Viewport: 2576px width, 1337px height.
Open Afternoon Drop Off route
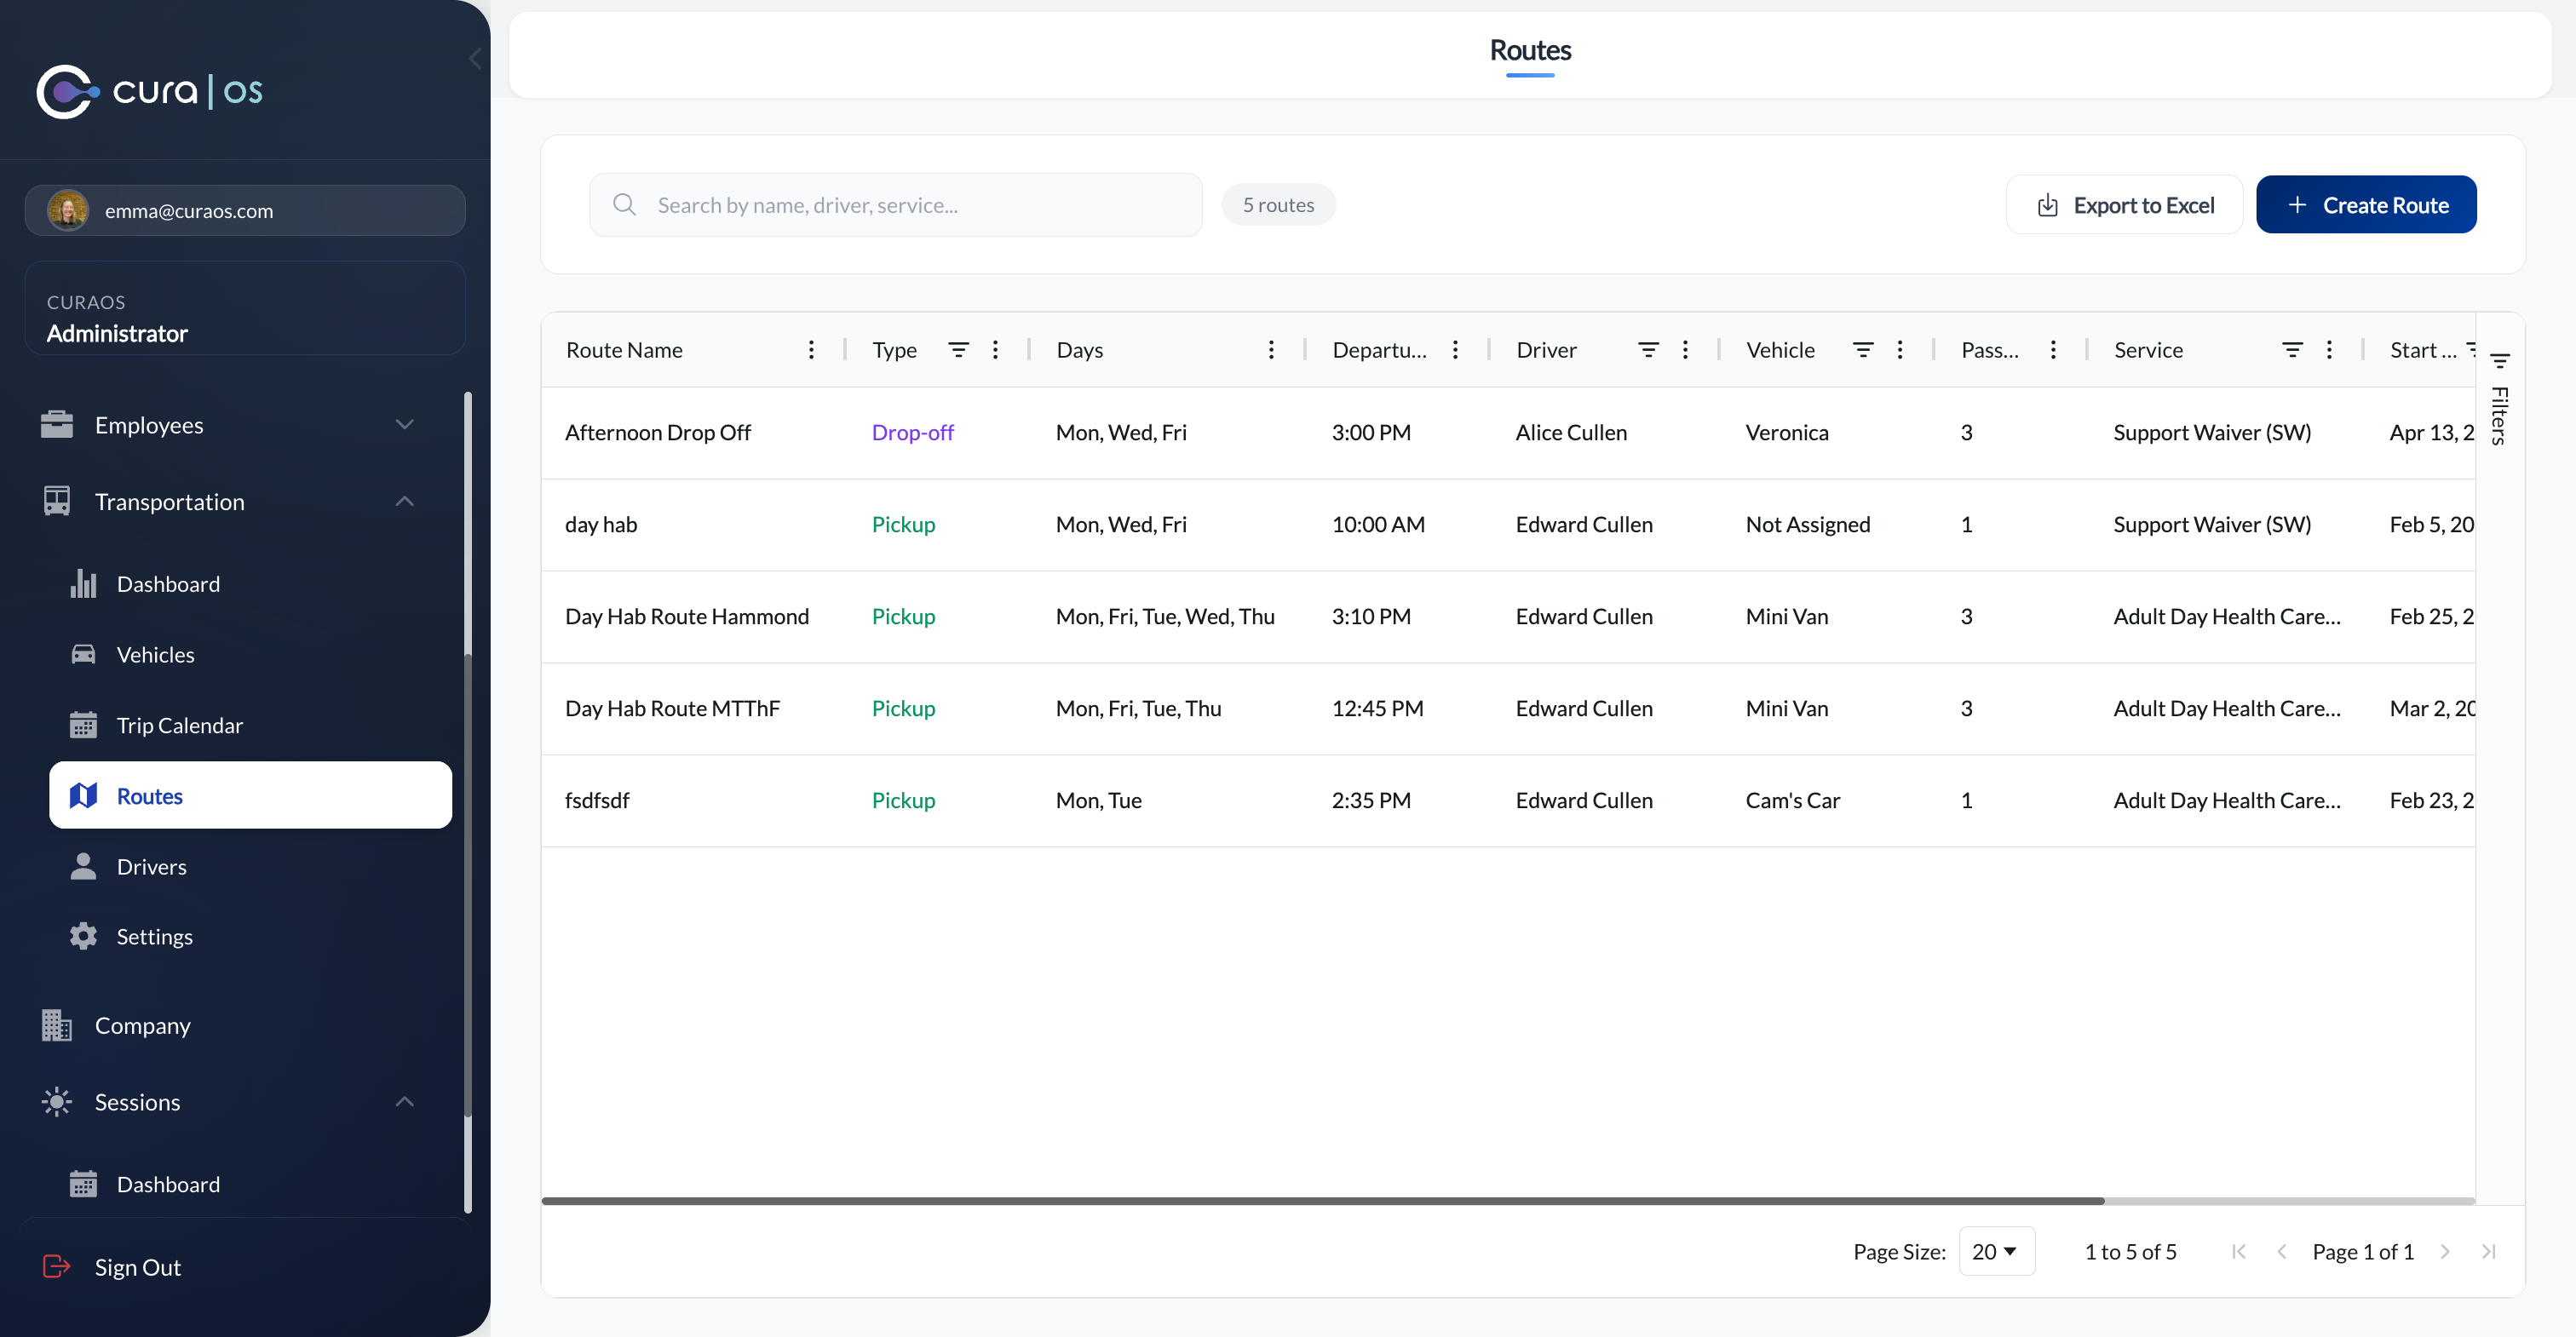tap(658, 433)
